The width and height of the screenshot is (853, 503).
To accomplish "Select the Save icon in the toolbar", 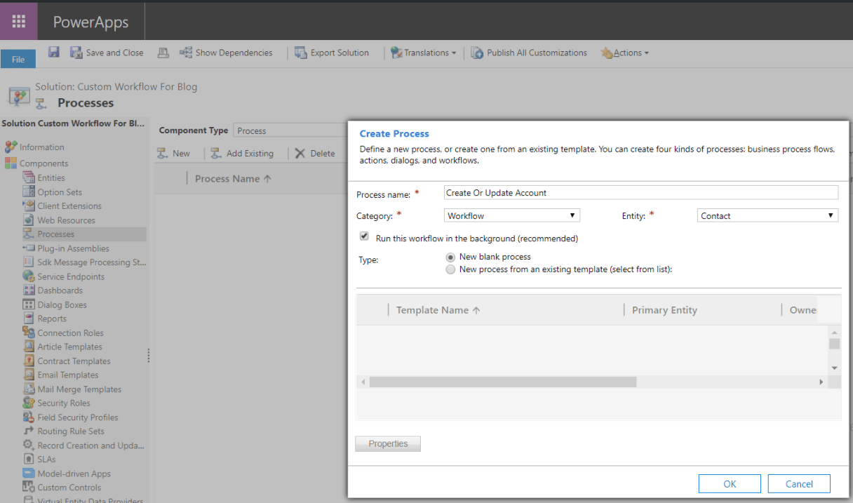I will [54, 52].
